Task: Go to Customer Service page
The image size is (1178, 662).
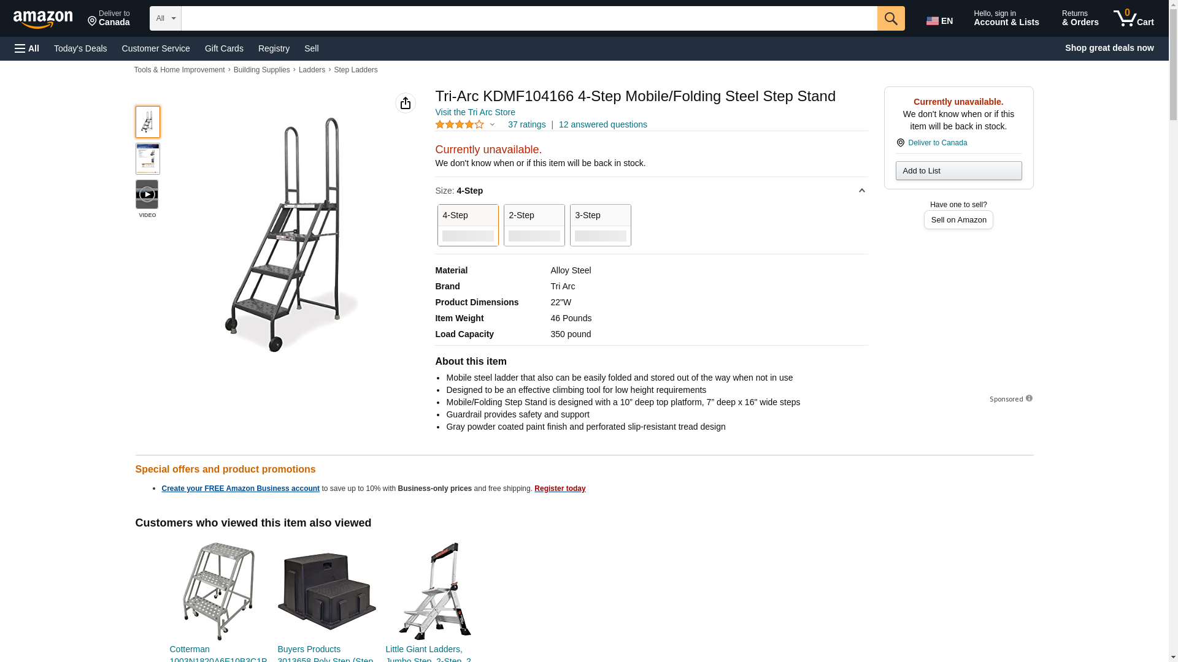Action: [156, 48]
